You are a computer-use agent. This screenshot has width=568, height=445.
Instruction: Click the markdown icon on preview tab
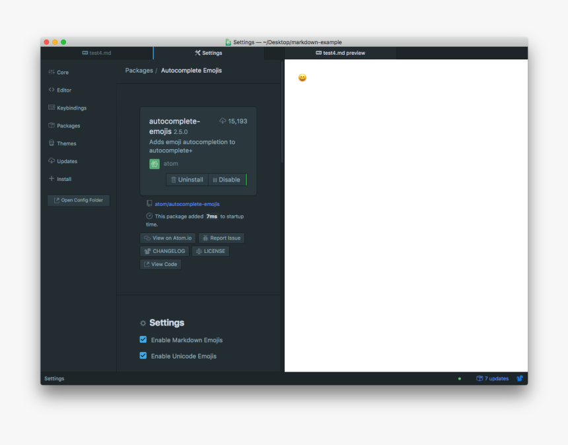pyautogui.click(x=319, y=53)
